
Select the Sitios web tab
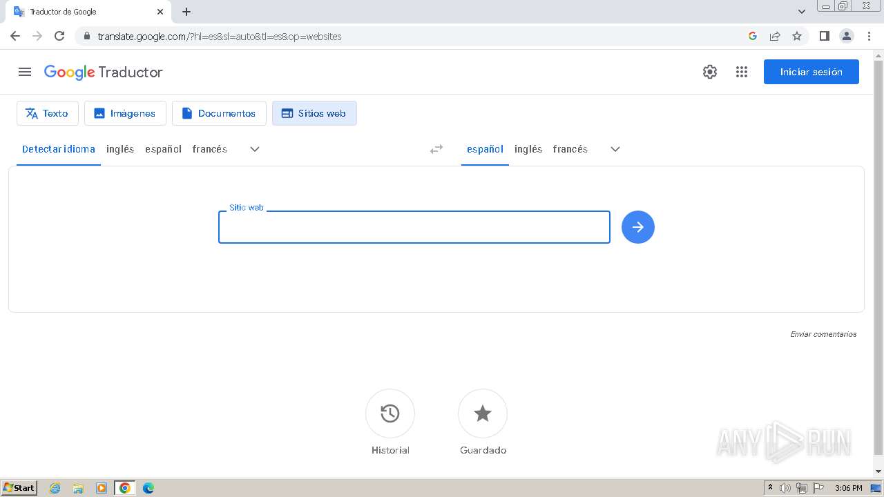(314, 113)
